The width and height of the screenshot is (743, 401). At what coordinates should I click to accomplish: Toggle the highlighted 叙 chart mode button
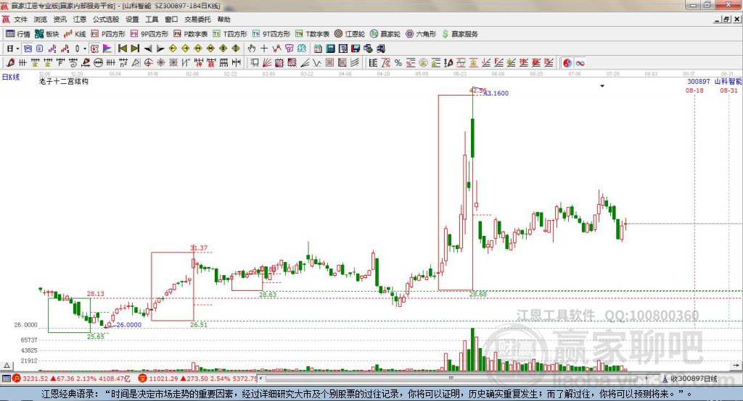[x=94, y=48]
